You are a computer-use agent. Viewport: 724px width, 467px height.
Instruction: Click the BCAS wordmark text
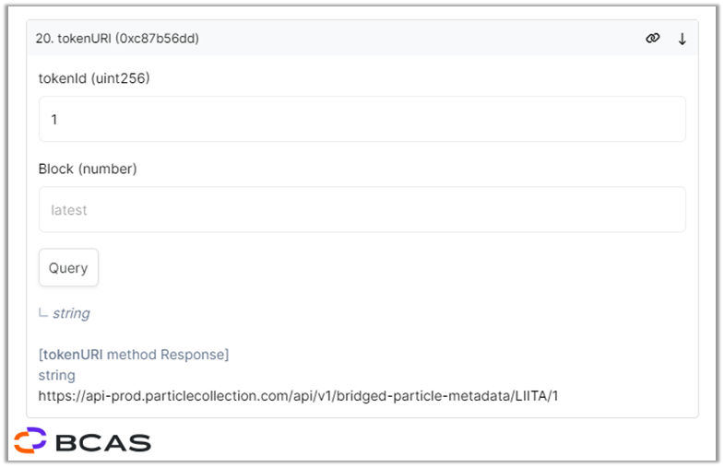pyautogui.click(x=103, y=443)
